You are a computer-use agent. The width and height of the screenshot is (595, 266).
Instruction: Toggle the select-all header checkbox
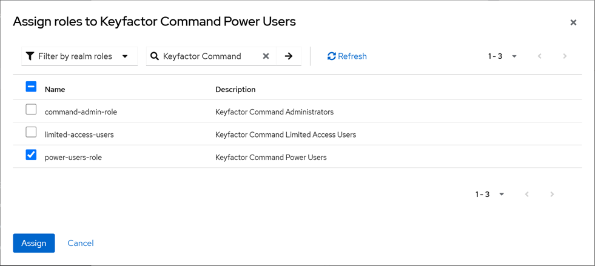tap(31, 87)
